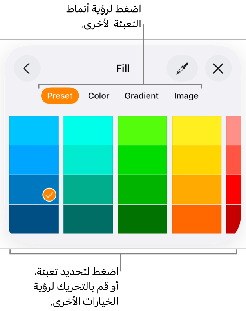Open the Image fill tab

point(186,96)
